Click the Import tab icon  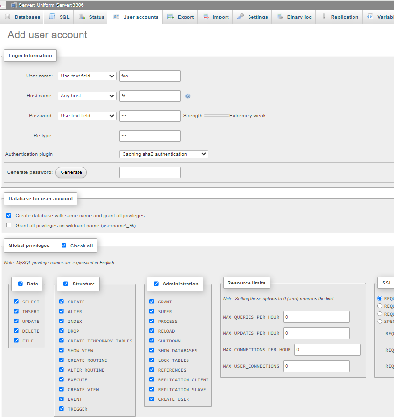tap(206, 17)
